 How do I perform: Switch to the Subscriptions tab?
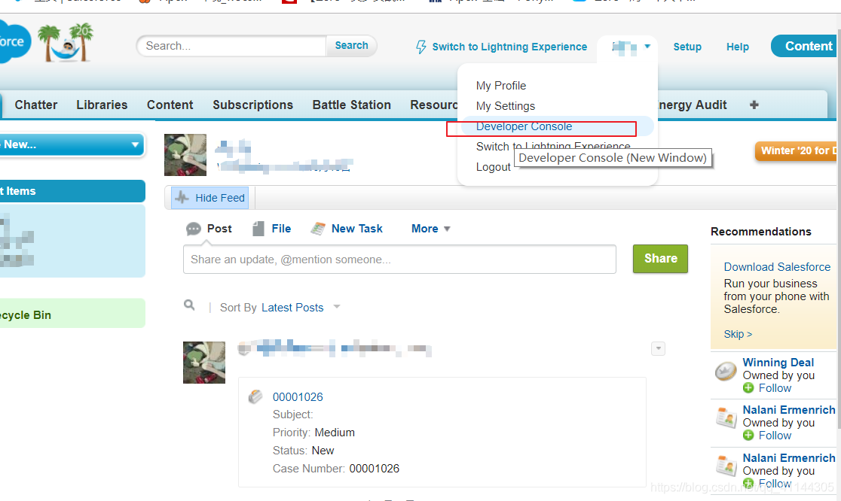tap(252, 105)
